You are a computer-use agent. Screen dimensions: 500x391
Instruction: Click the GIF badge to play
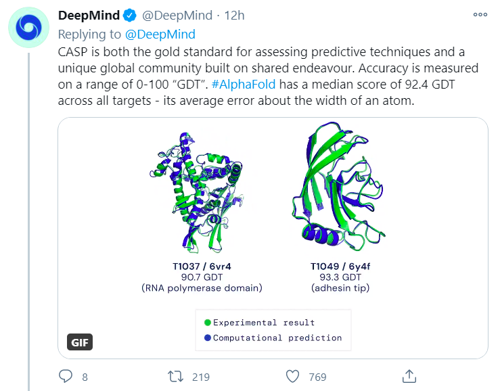(x=80, y=342)
